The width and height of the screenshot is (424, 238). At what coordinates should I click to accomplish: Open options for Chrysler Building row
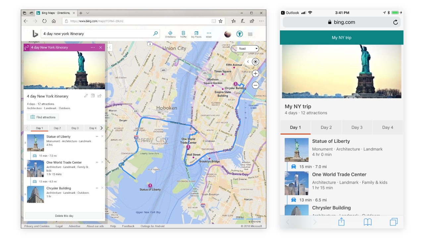pyautogui.click(x=97, y=188)
